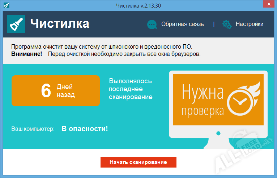Start scanning with Начать сканирование button
277x178 pixels.
(x=138, y=162)
